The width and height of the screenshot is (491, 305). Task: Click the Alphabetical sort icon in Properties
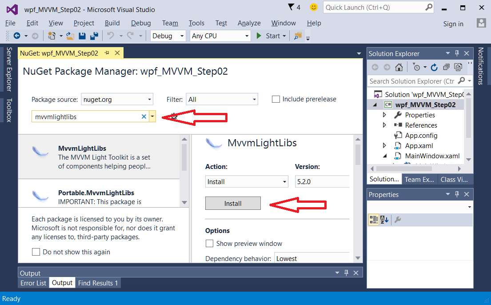click(384, 220)
